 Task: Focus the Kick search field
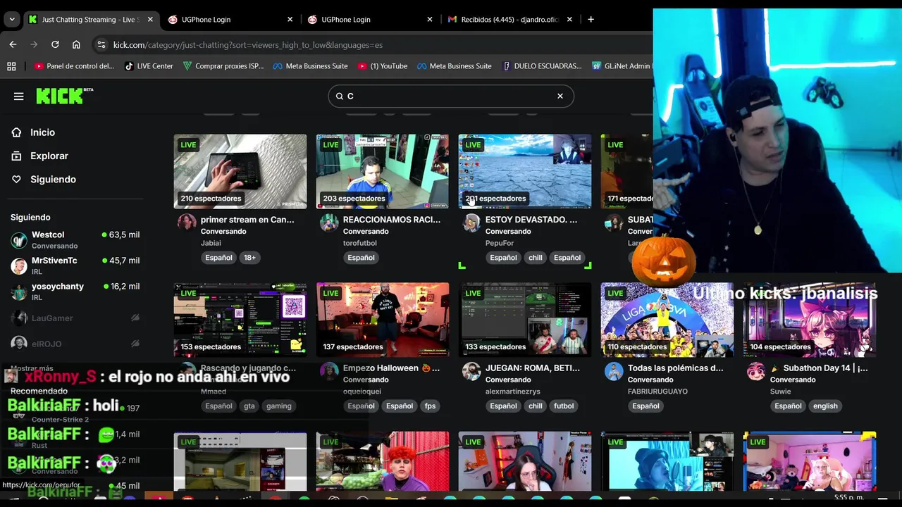tap(451, 96)
